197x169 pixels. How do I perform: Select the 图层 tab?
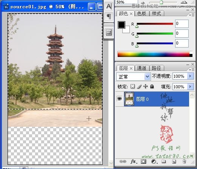pyautogui.click(x=123, y=68)
